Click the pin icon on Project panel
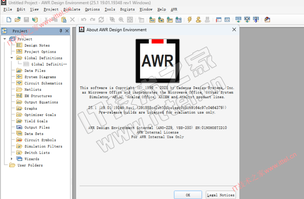This screenshot has height=199, width=304. click(61, 31)
